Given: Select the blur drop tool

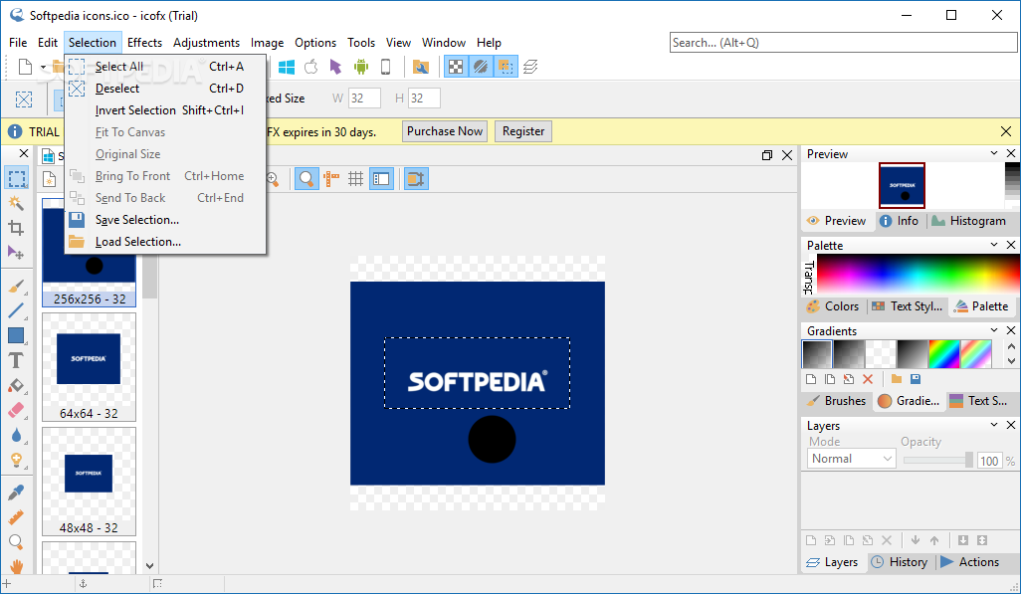Looking at the screenshot, I should (16, 435).
